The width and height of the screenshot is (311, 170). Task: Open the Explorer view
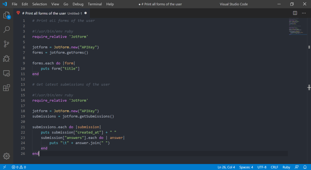point(7,15)
